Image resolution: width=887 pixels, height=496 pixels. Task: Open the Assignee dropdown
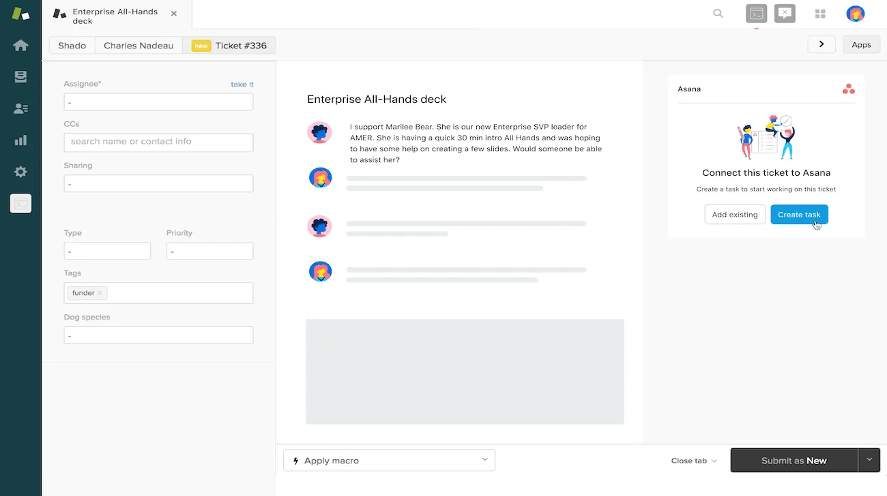coord(158,101)
